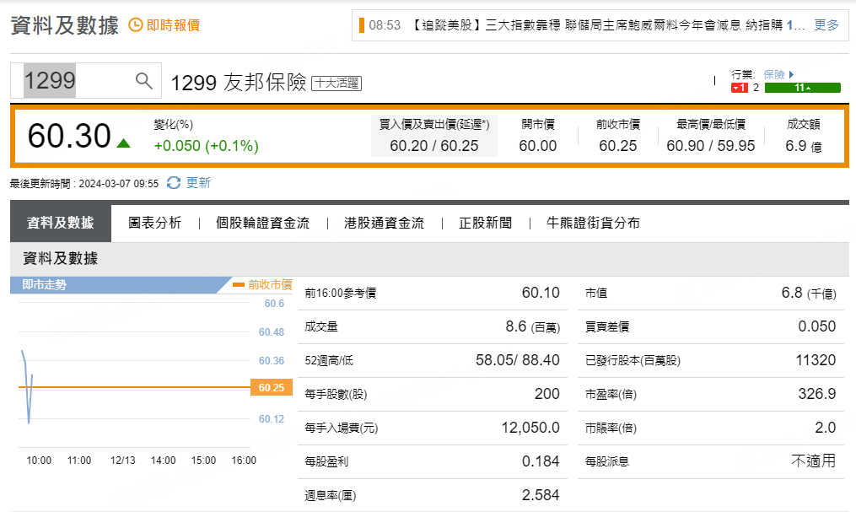Click the 前收市價 legend label
The width and height of the screenshot is (856, 512).
pyautogui.click(x=270, y=284)
